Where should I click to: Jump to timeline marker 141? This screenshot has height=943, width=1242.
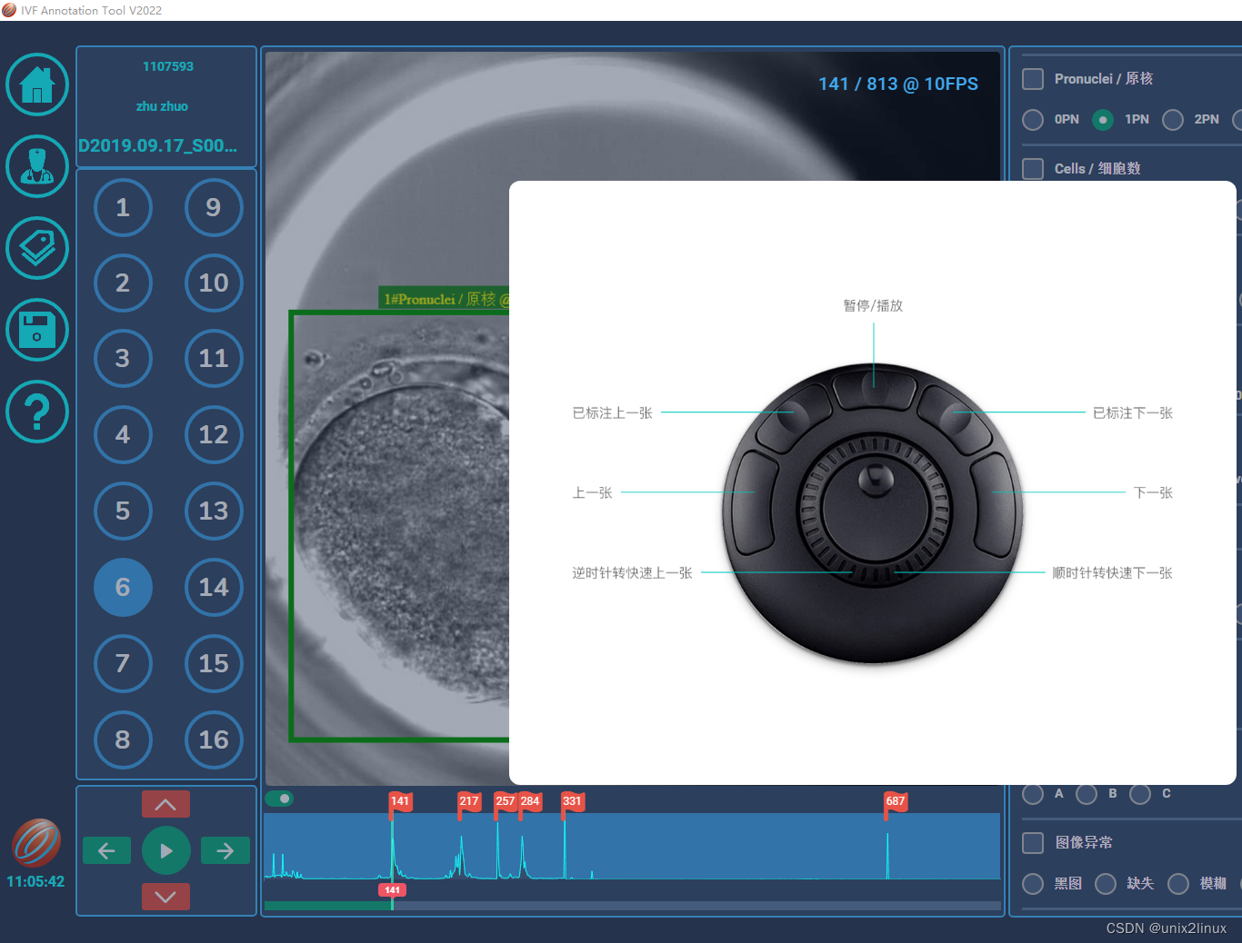click(x=400, y=801)
